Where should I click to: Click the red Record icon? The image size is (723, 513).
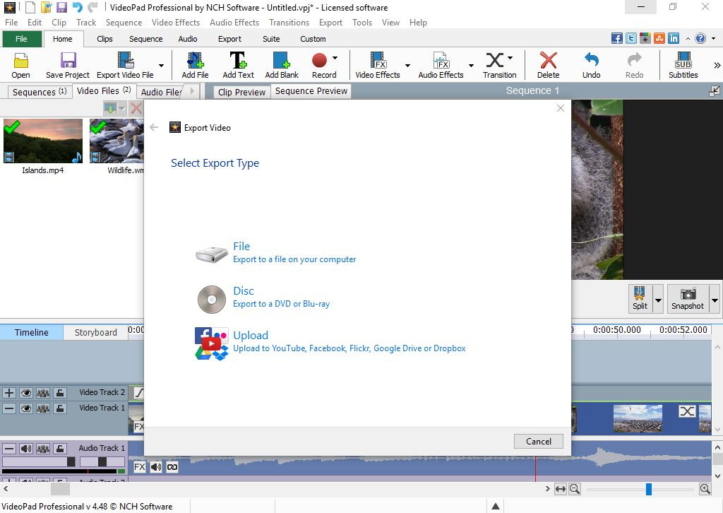click(319, 60)
